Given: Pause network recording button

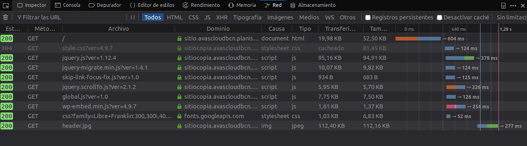Looking at the screenshot, I should [x=132, y=17].
